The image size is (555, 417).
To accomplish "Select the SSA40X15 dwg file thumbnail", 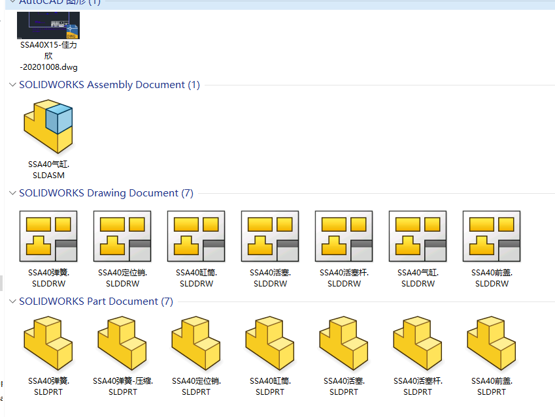I will pos(48,25).
